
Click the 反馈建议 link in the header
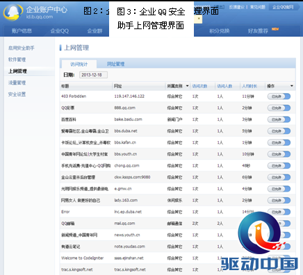236,7
